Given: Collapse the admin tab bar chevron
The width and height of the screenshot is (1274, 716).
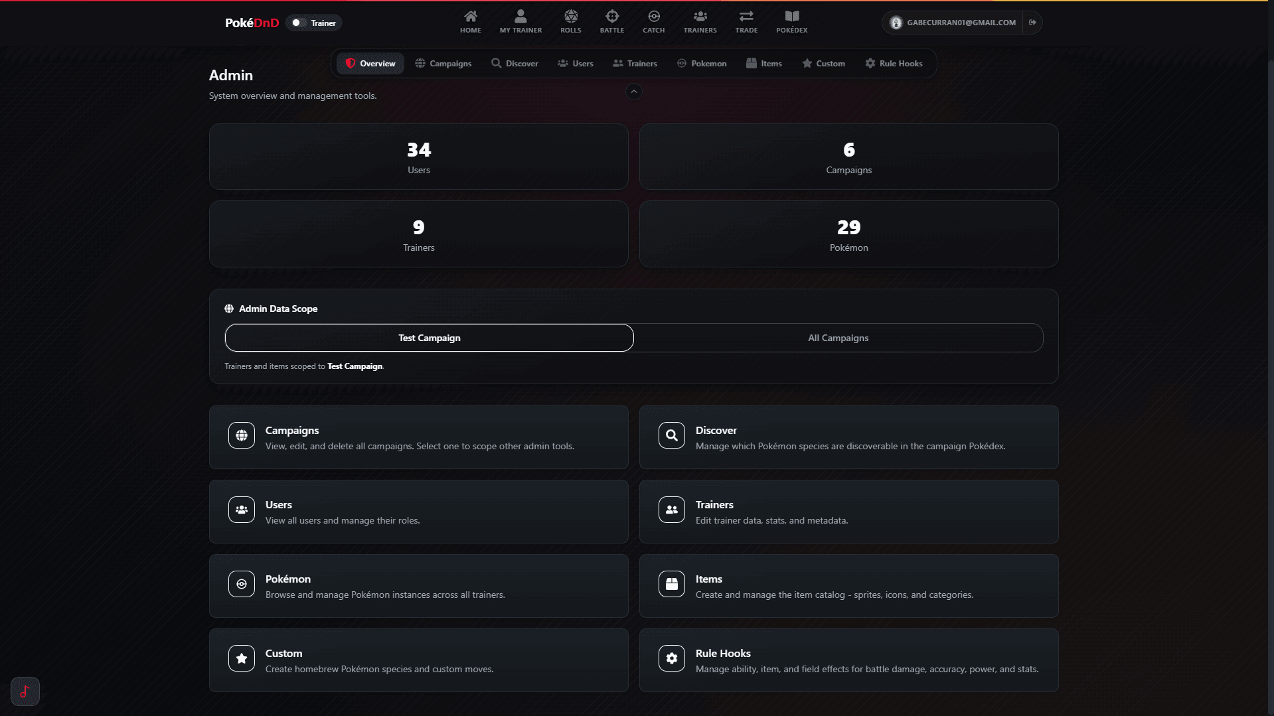Looking at the screenshot, I should coord(634,92).
